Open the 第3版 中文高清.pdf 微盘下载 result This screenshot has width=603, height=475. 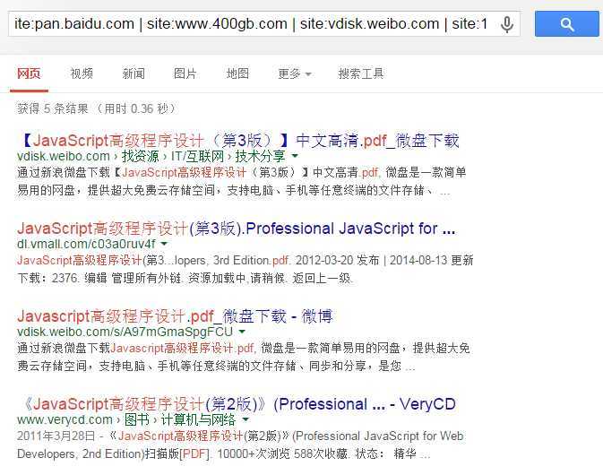238,141
